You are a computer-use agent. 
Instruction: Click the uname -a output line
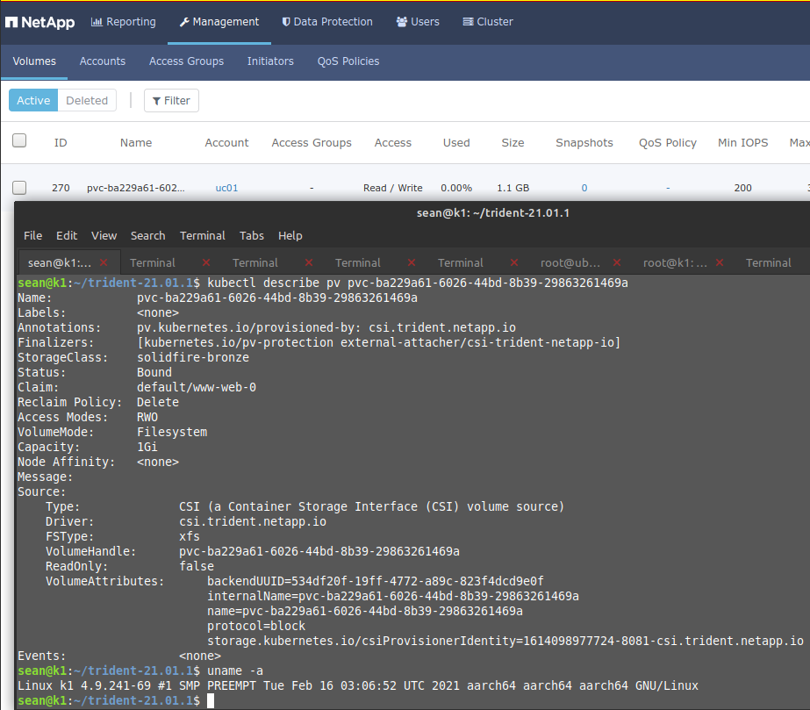click(358, 685)
